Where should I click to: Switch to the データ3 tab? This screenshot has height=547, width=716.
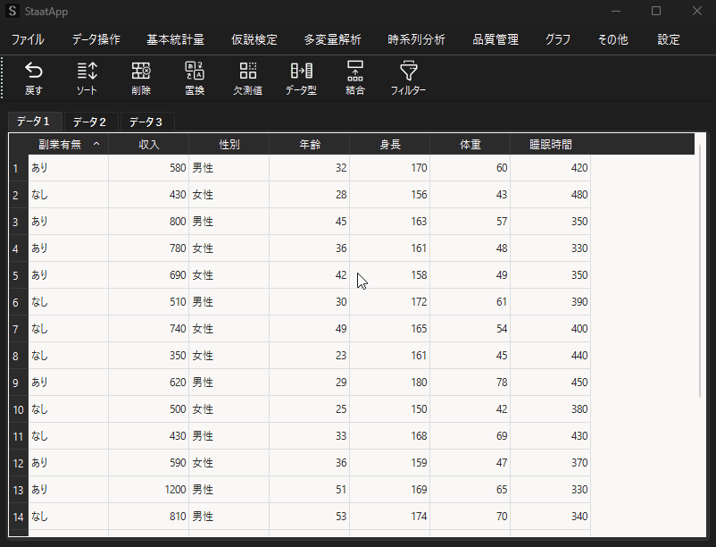tap(146, 122)
